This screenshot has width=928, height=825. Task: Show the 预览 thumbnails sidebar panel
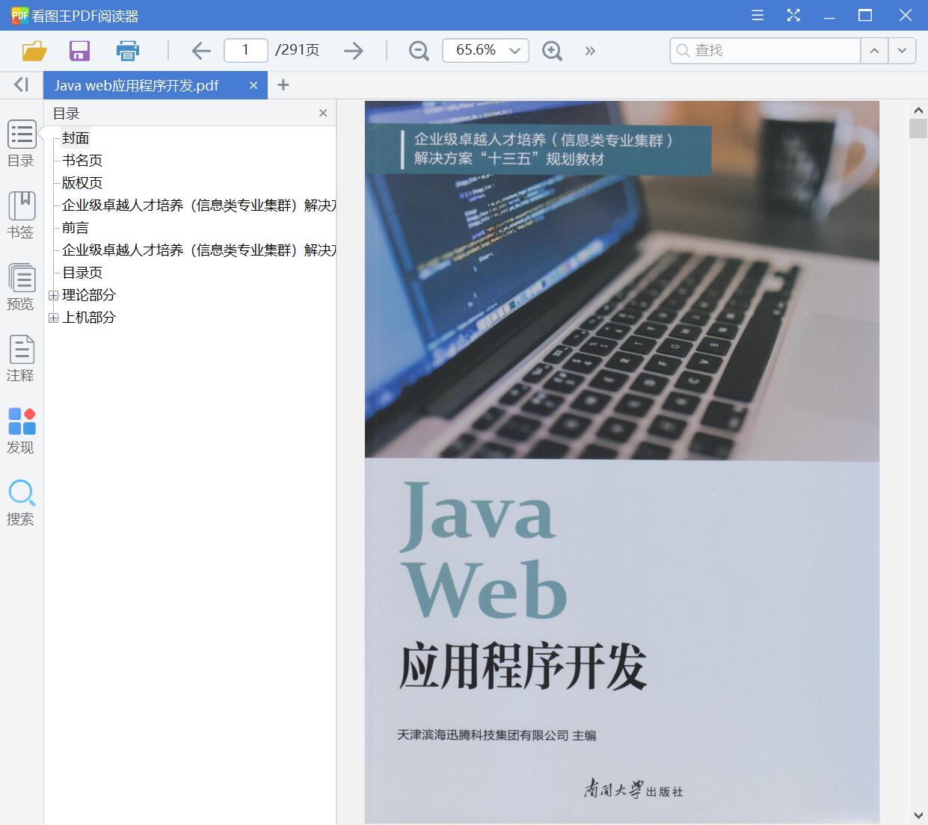21,287
